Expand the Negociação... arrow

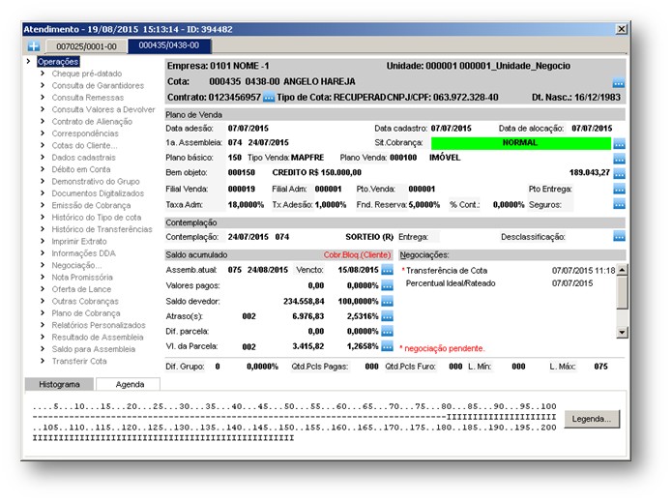[x=43, y=265]
